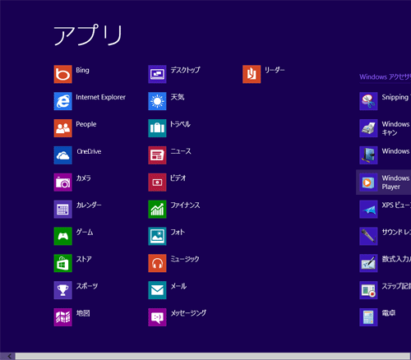411x360 pixels.
Task: Open the OneDrive cloud icon
Action: [x=62, y=155]
